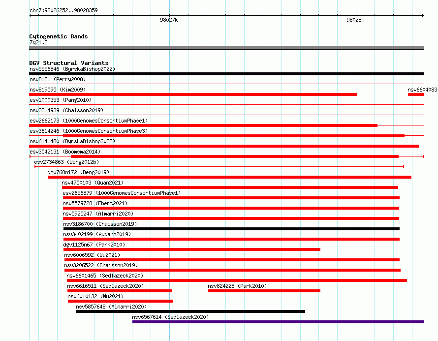Open esv2734863 (Wong2012b) variant label
Screen dimensions: 438x341
pos(66,162)
